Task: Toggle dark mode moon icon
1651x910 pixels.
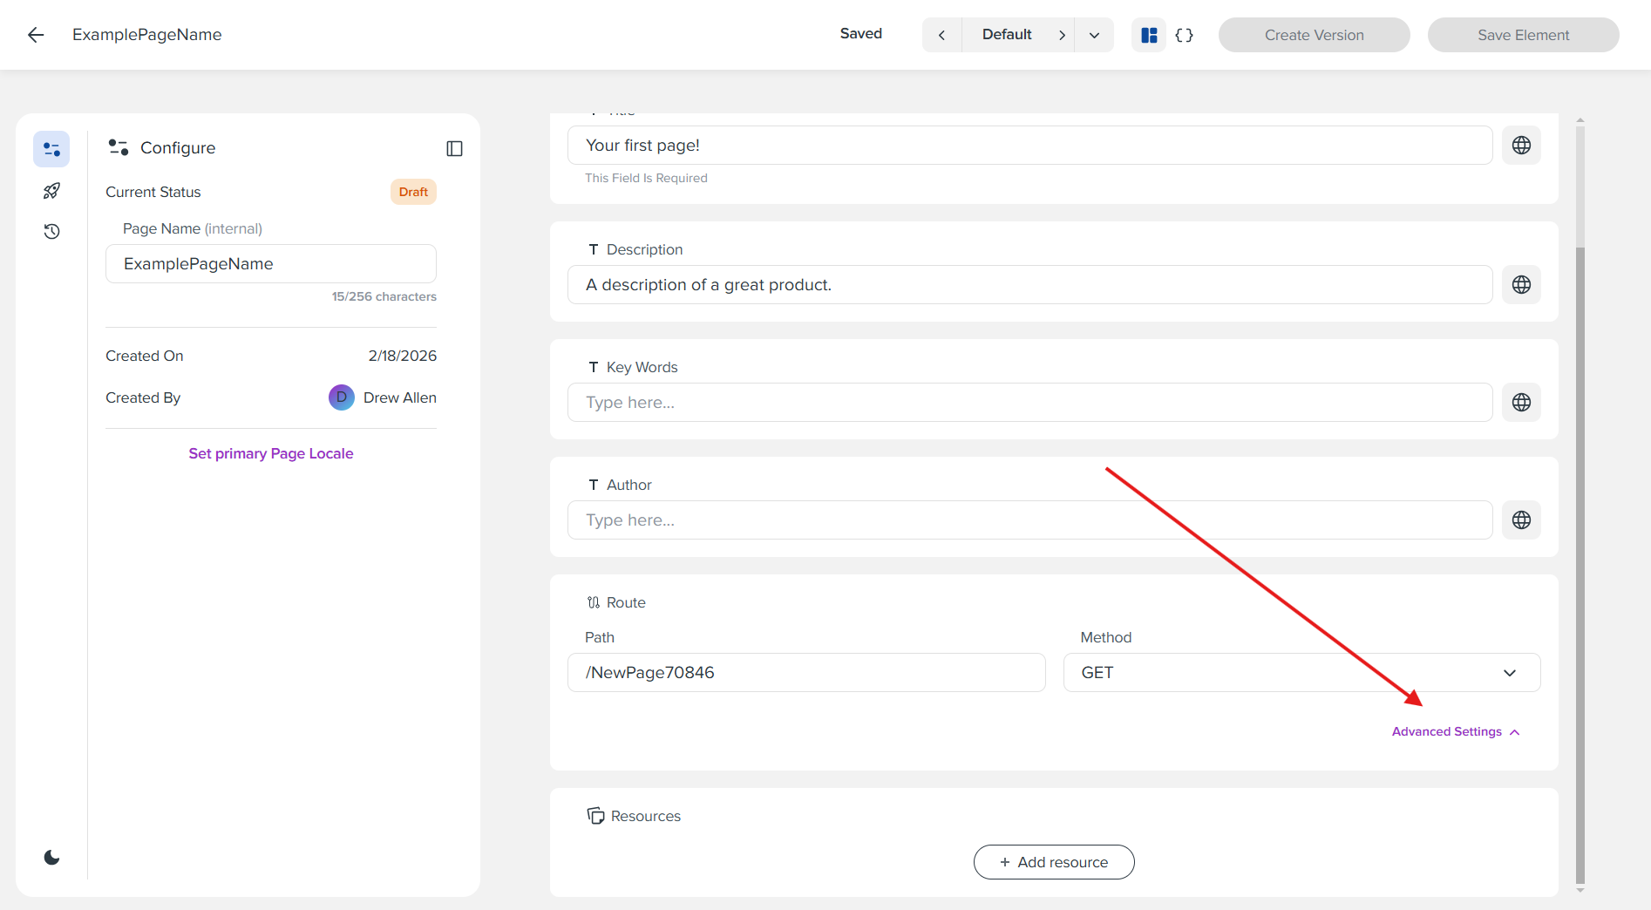Action: (x=51, y=858)
